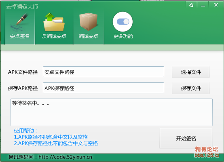
Task: Click inside the 等待签名中 log box
Action: click(112, 112)
